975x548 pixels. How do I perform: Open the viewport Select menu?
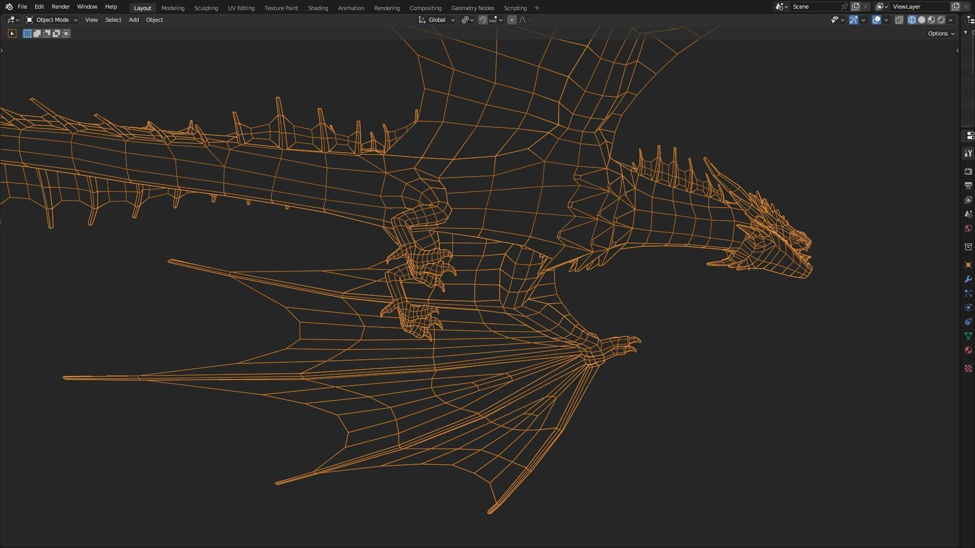click(113, 20)
